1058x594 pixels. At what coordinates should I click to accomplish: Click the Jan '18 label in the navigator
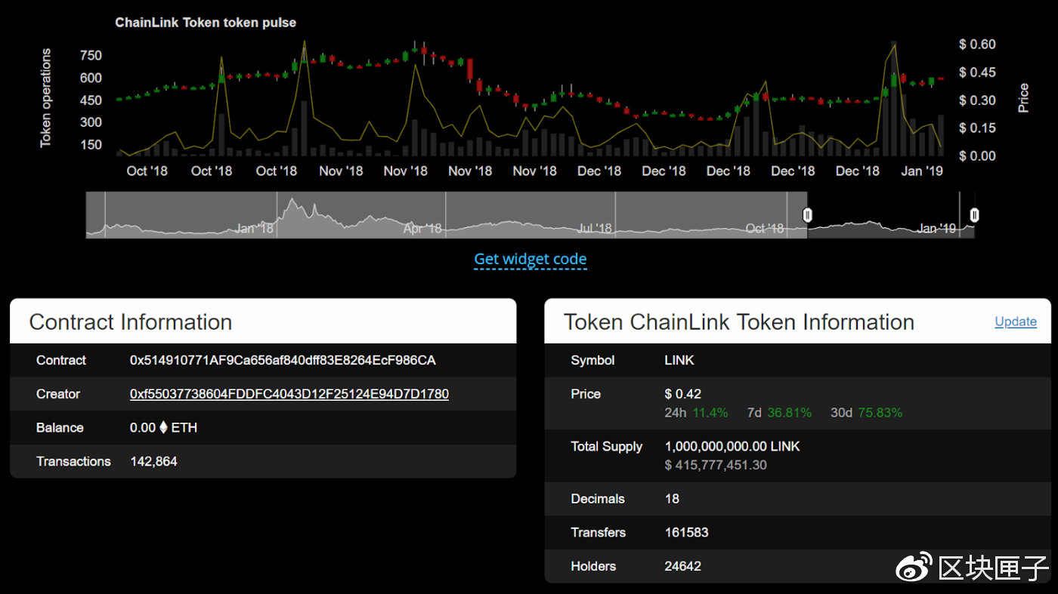[x=255, y=228]
